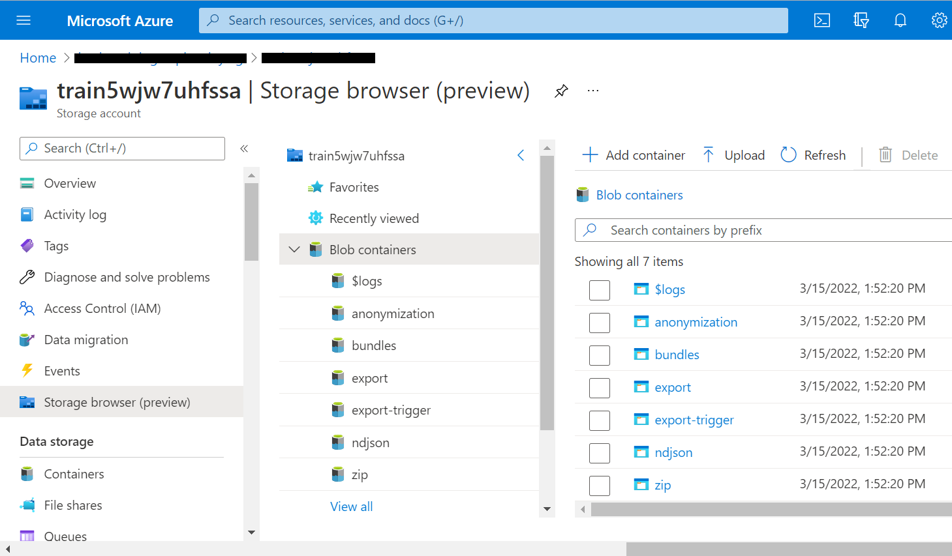Viewport: 952px width, 556px height.
Task: Click the Upload arrow icon
Action: pyautogui.click(x=708, y=154)
